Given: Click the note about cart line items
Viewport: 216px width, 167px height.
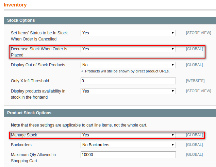Looking at the screenshot, I should tap(79, 125).
